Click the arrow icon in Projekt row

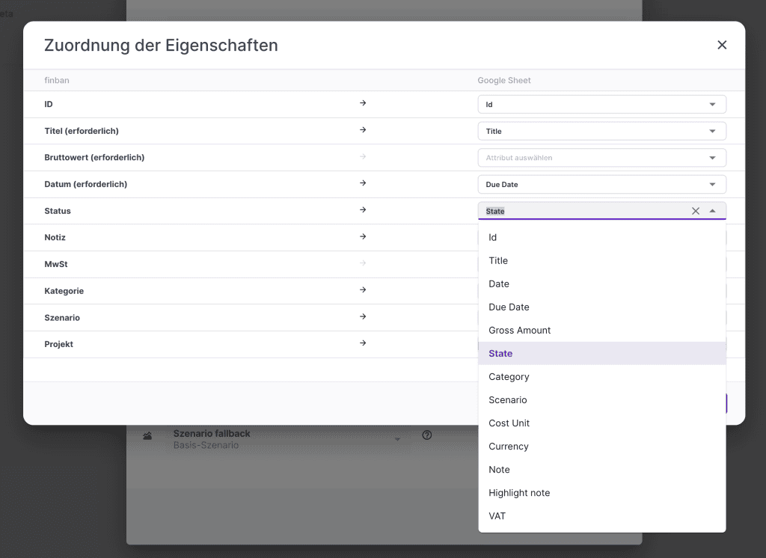pyautogui.click(x=363, y=343)
